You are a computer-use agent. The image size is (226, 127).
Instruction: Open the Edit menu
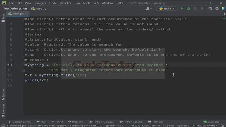tap(19, 3)
